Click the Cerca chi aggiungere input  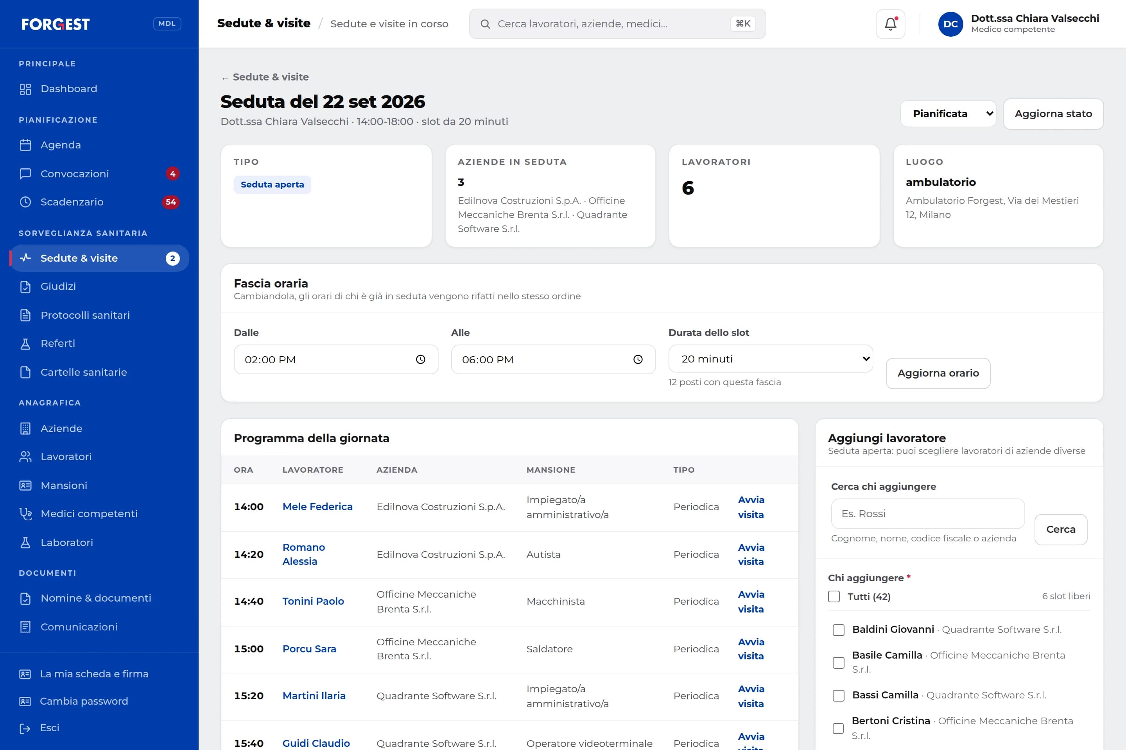point(928,514)
